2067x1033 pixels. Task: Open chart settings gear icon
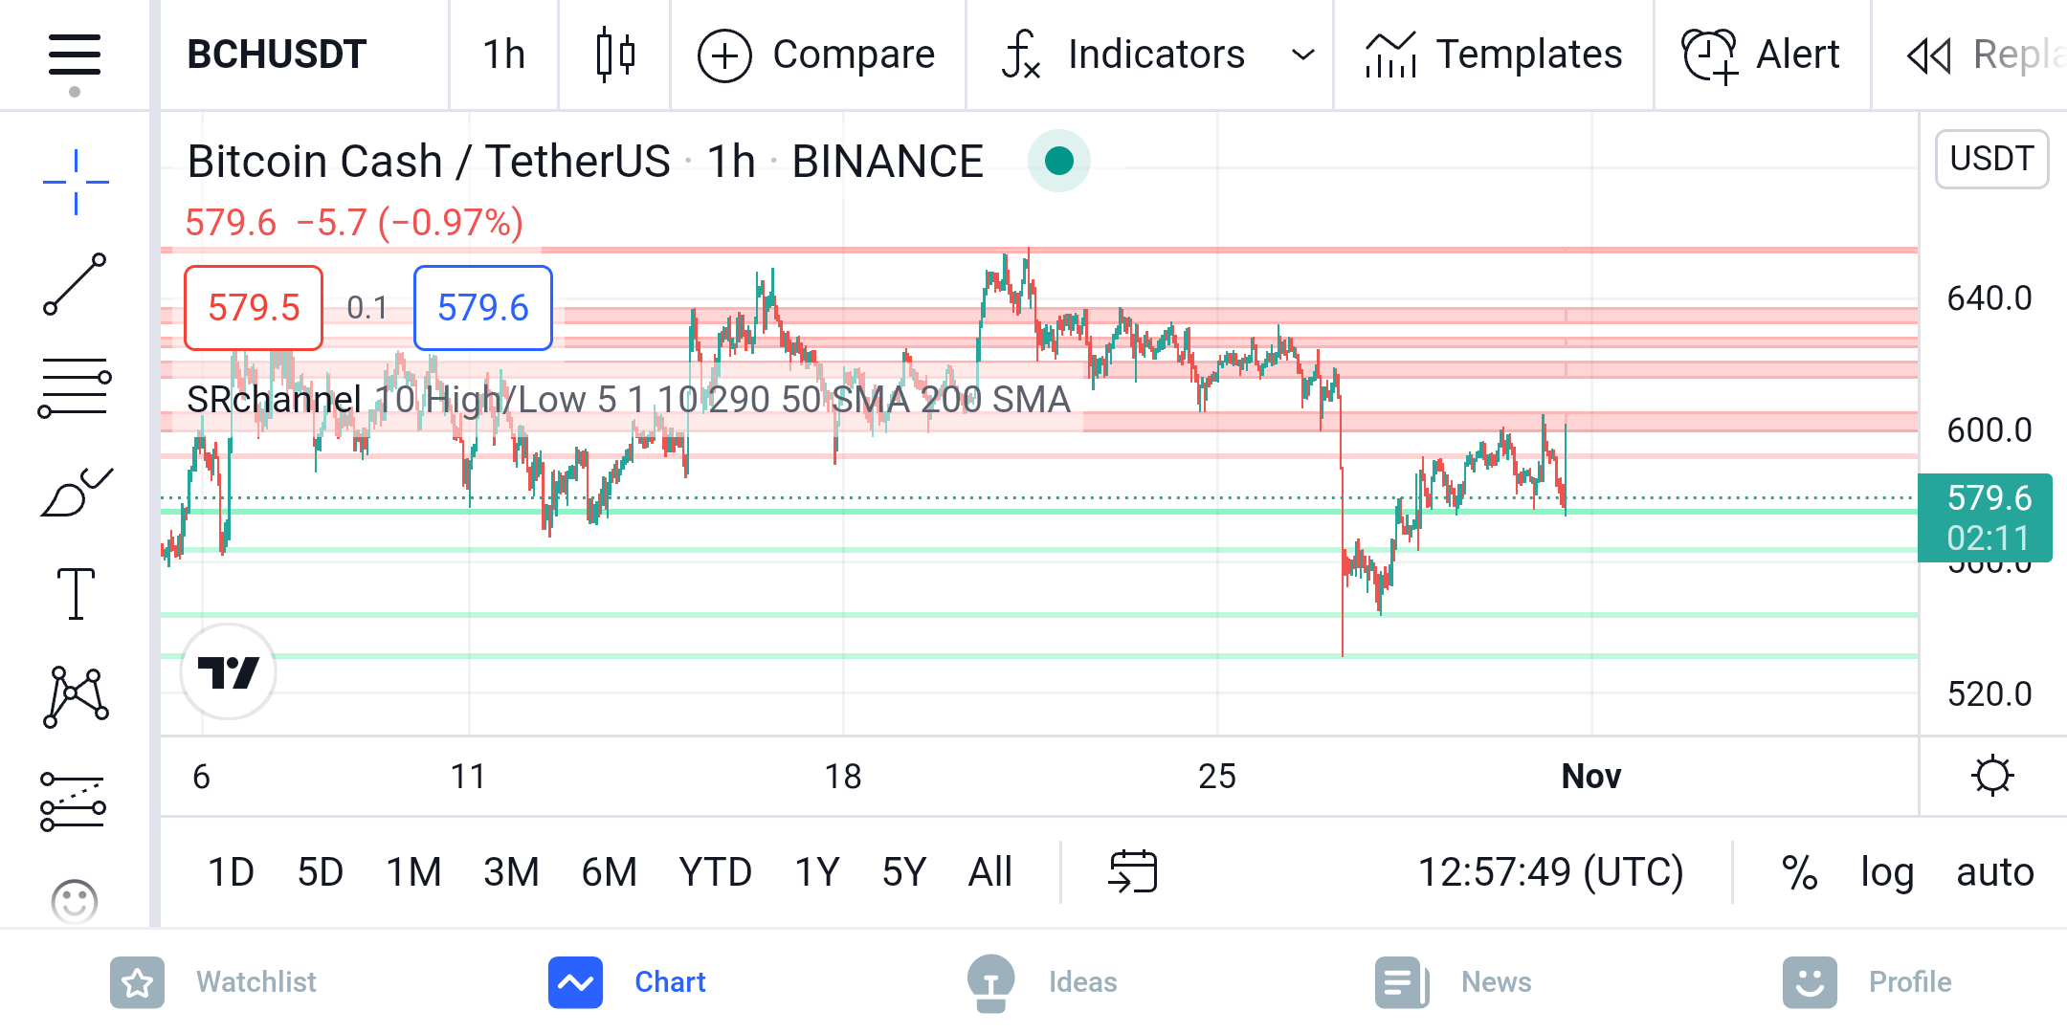pos(1992,776)
